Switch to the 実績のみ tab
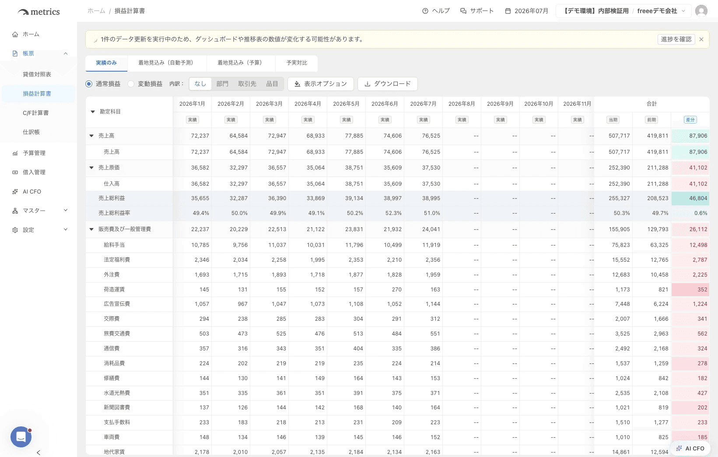Image resolution: width=718 pixels, height=457 pixels. click(106, 63)
